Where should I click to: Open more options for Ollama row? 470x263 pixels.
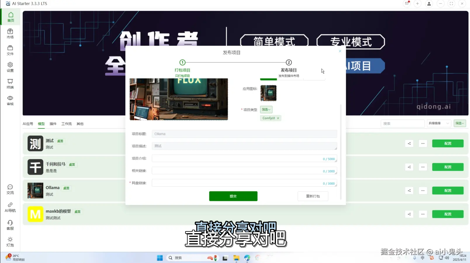point(423,190)
